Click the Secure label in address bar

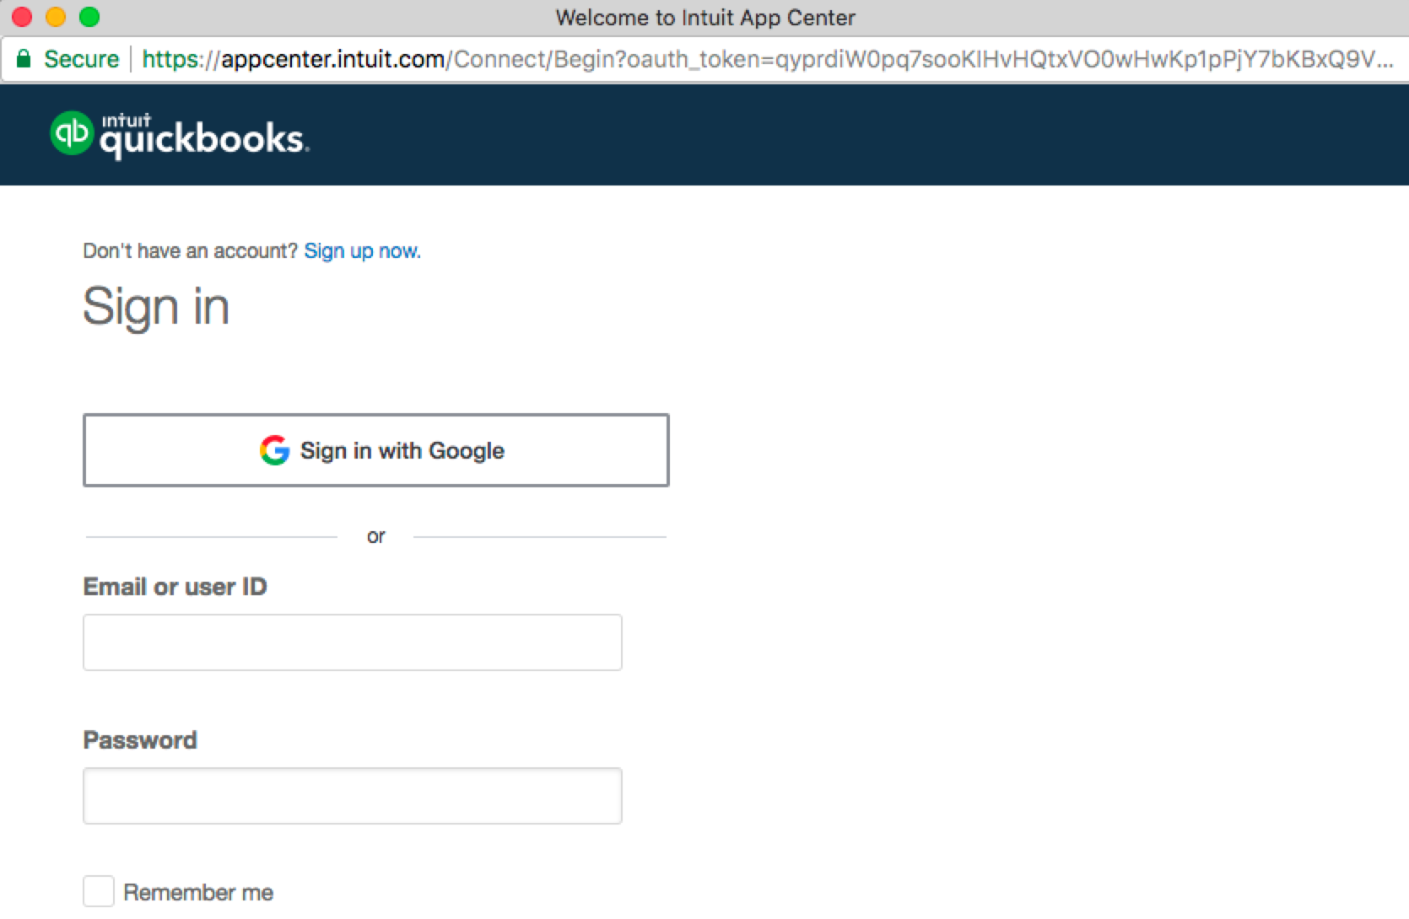coord(81,59)
